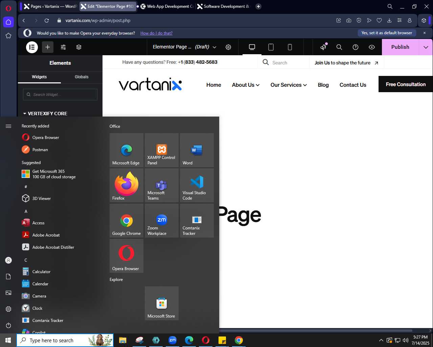This screenshot has width=433, height=347.
Task: Switch to mobile preview mode icon
Action: click(x=290, y=47)
